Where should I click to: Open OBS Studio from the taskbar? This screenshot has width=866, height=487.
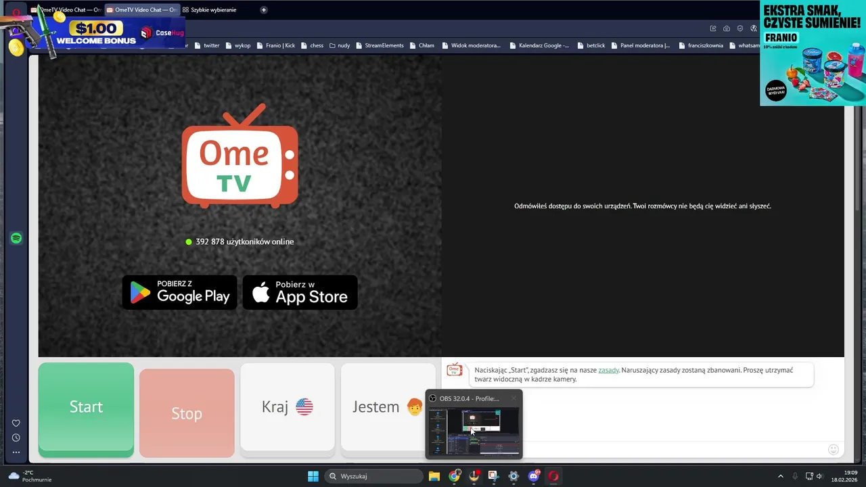[474, 476]
